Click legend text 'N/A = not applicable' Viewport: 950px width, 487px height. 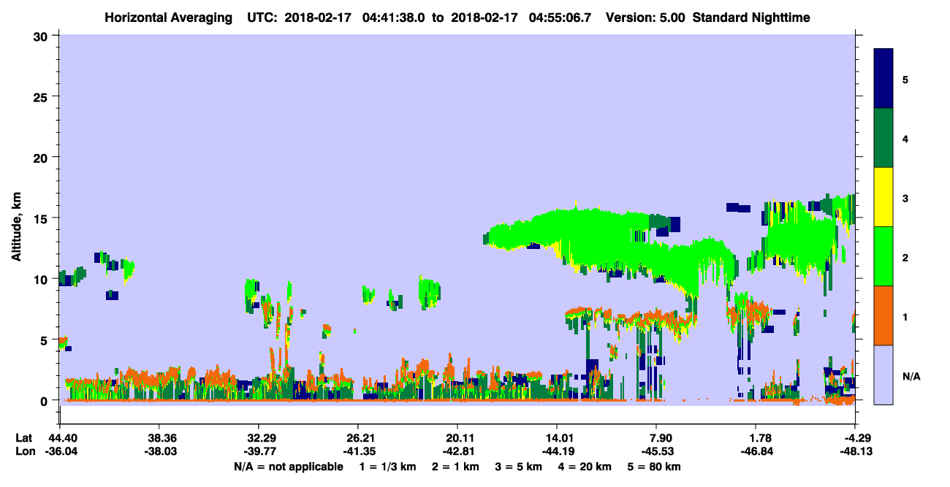pyautogui.click(x=289, y=466)
